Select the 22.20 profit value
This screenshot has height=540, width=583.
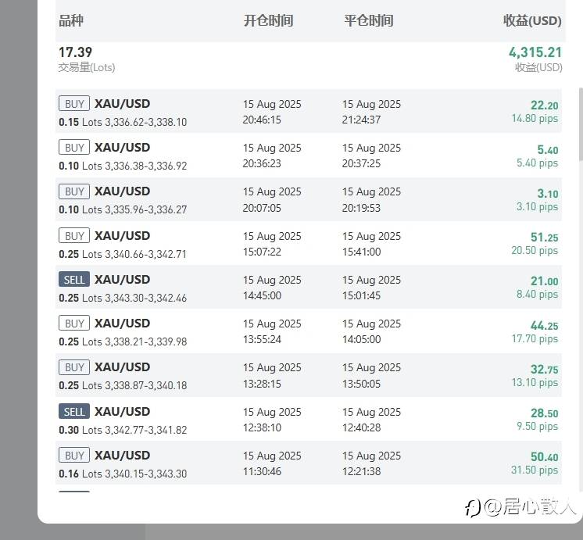tap(545, 105)
